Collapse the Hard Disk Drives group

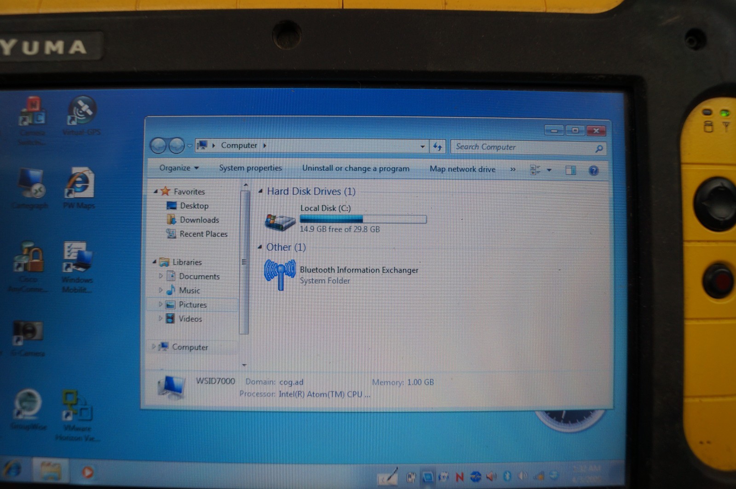(260, 191)
